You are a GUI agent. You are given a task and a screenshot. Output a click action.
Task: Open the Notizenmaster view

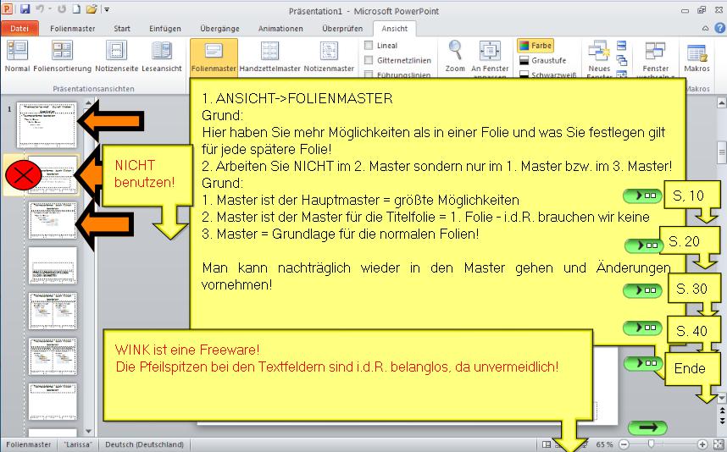329,56
